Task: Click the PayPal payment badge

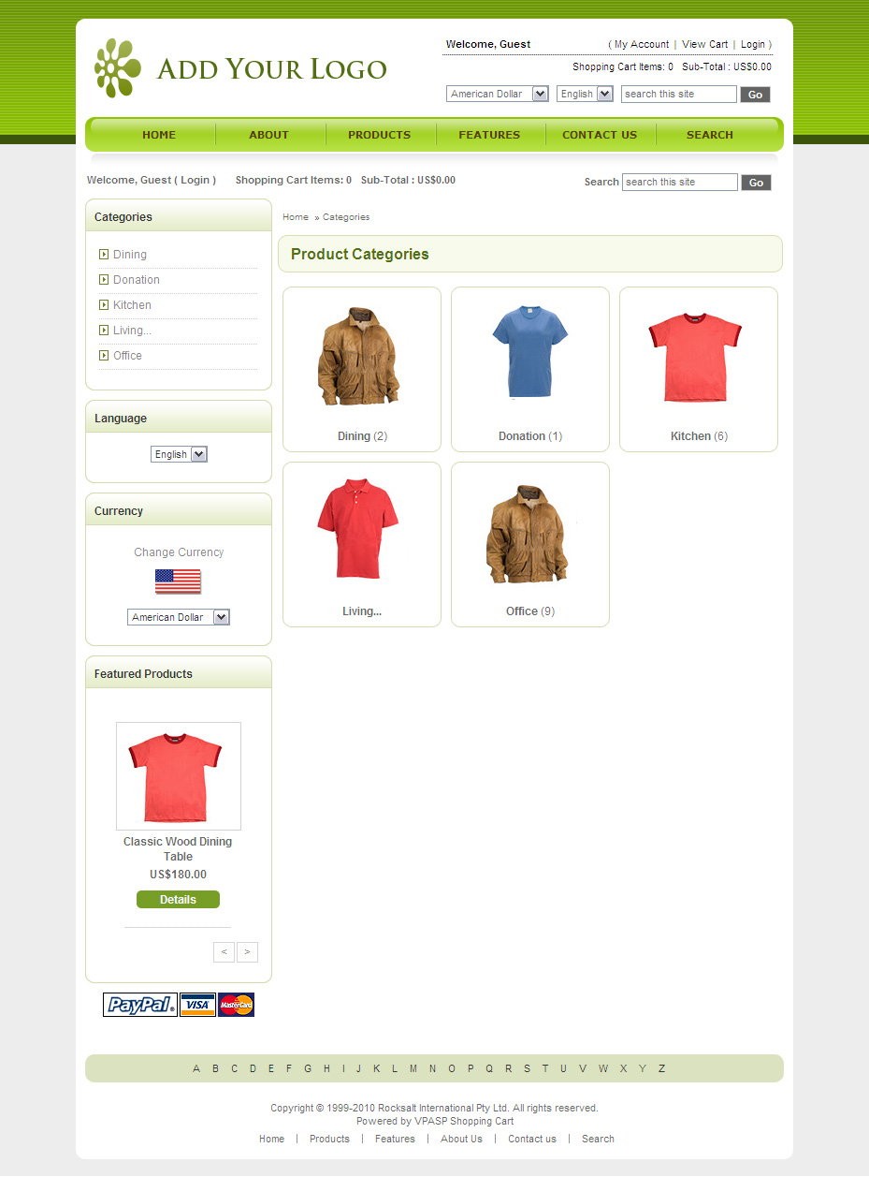Action: click(x=140, y=1005)
